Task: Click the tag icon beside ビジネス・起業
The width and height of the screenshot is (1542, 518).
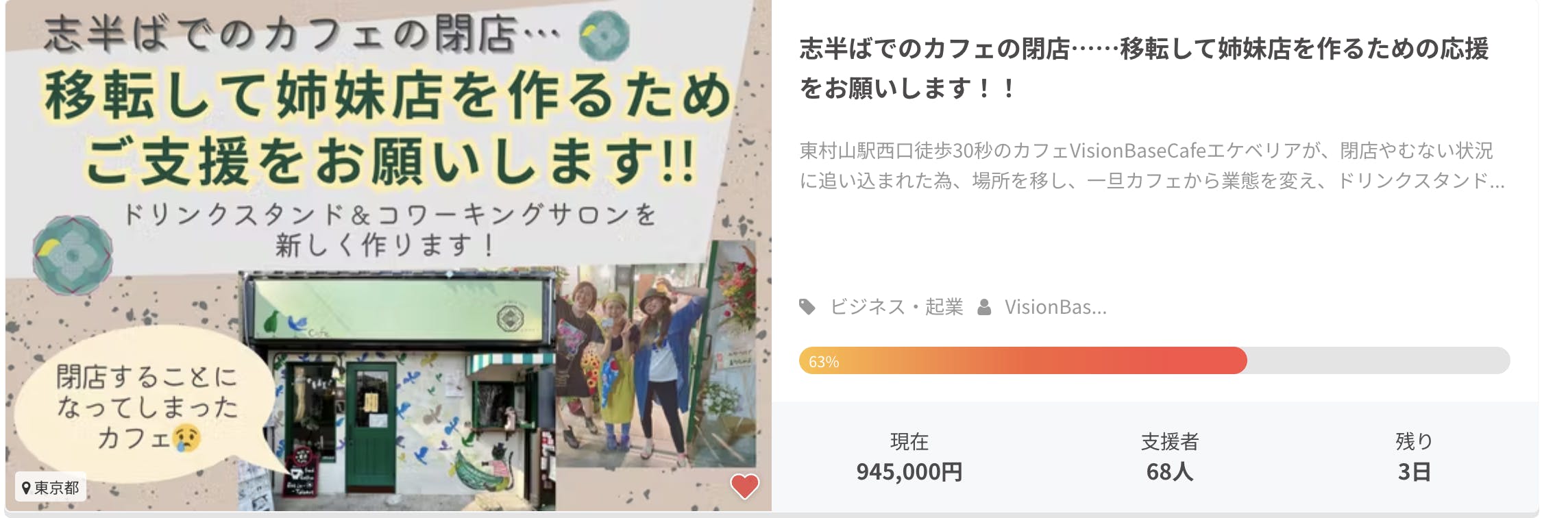Action: (807, 307)
